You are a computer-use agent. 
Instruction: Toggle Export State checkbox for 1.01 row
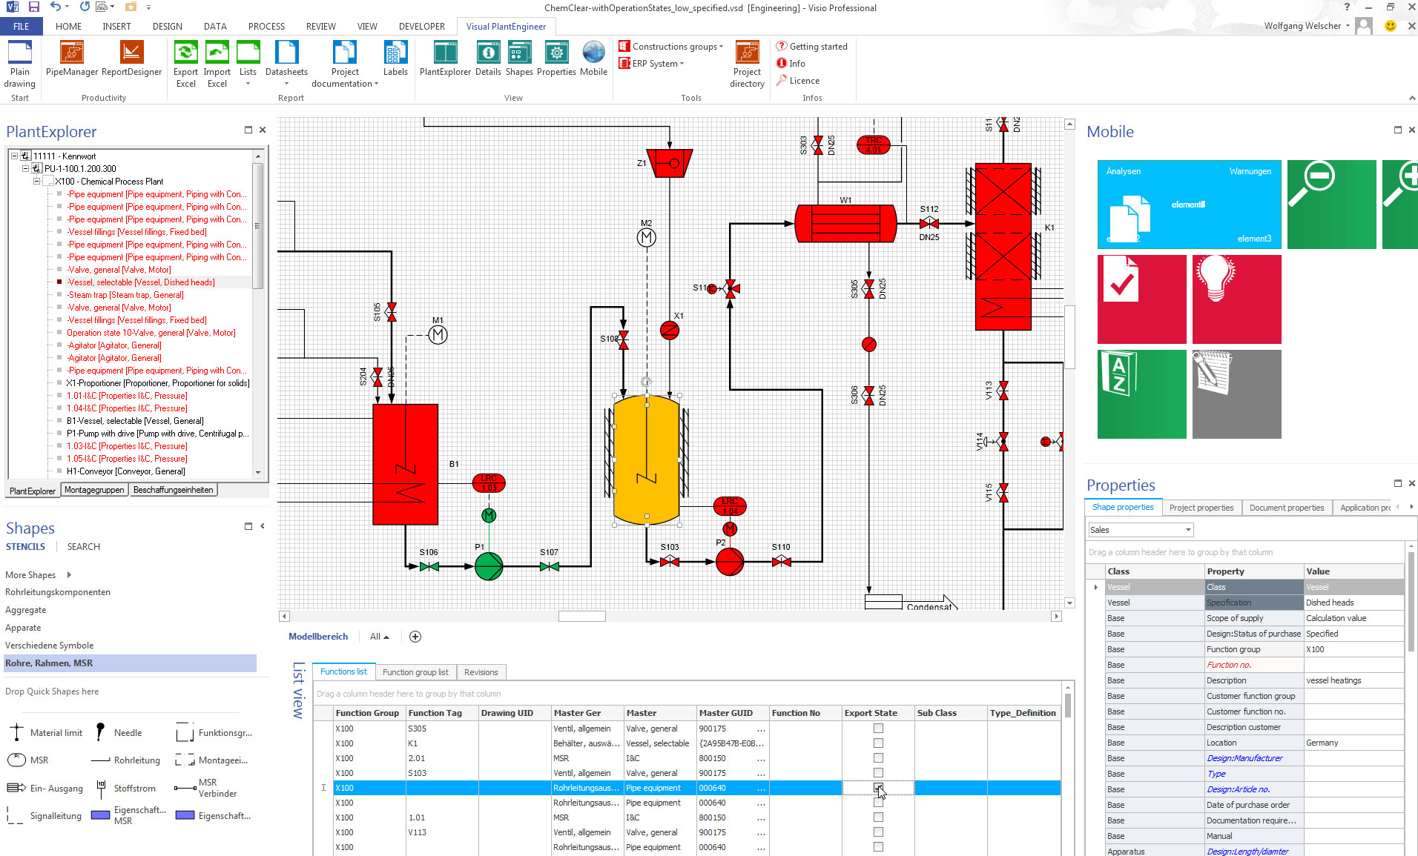(878, 817)
